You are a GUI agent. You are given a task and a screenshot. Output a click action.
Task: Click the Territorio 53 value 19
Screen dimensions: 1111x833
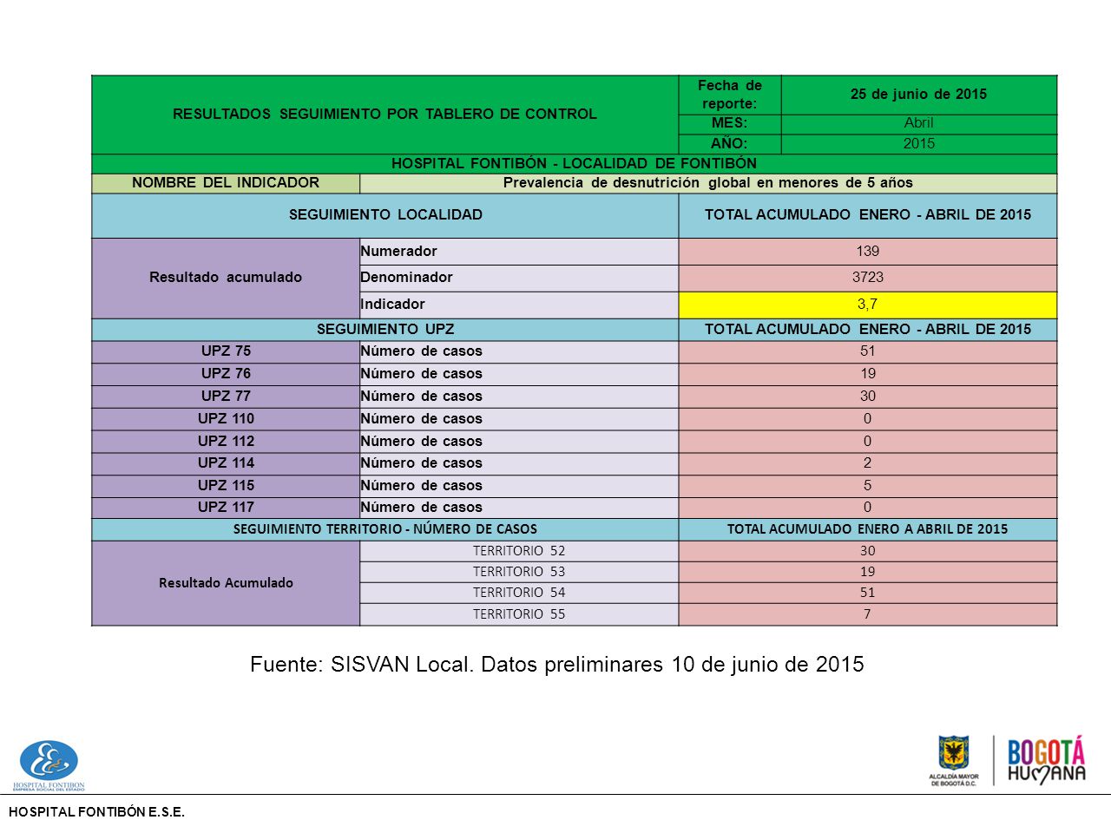click(868, 572)
